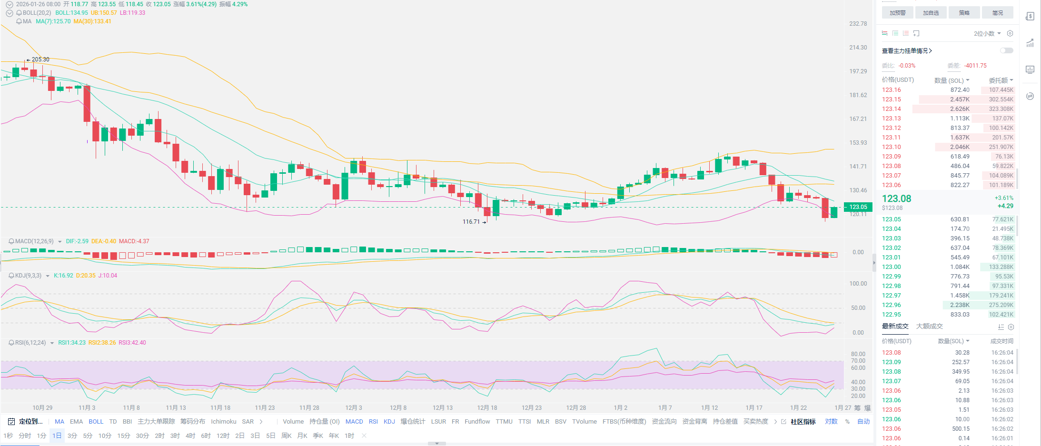Open the rising bar chart sidebar icon
This screenshot has width=1041, height=446.
[1030, 43]
